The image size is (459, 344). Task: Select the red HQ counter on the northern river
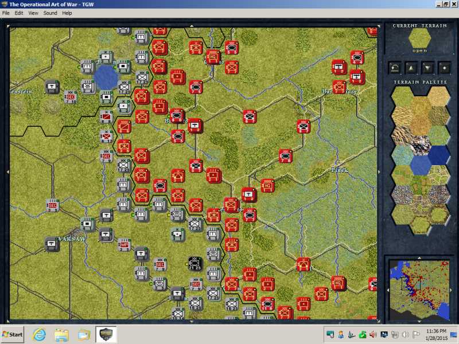point(213,56)
